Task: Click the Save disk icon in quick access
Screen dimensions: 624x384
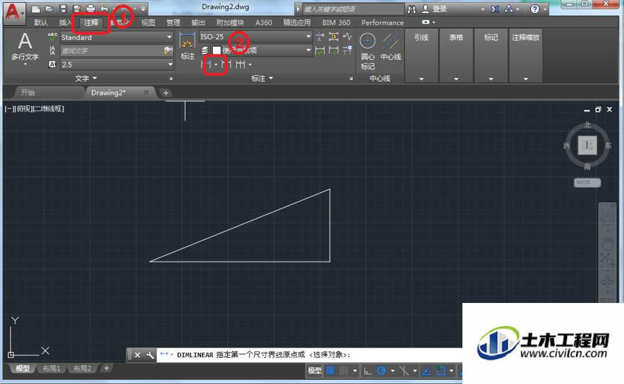Action: click(63, 9)
